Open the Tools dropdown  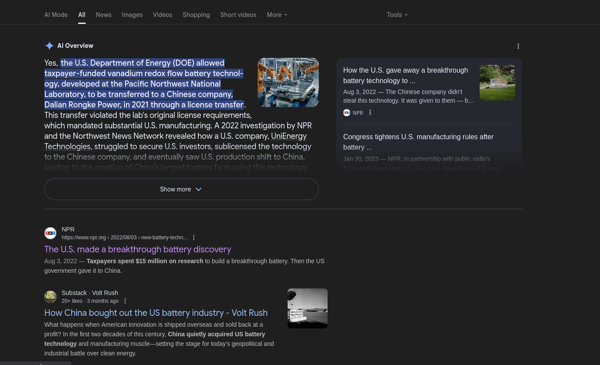pos(398,15)
